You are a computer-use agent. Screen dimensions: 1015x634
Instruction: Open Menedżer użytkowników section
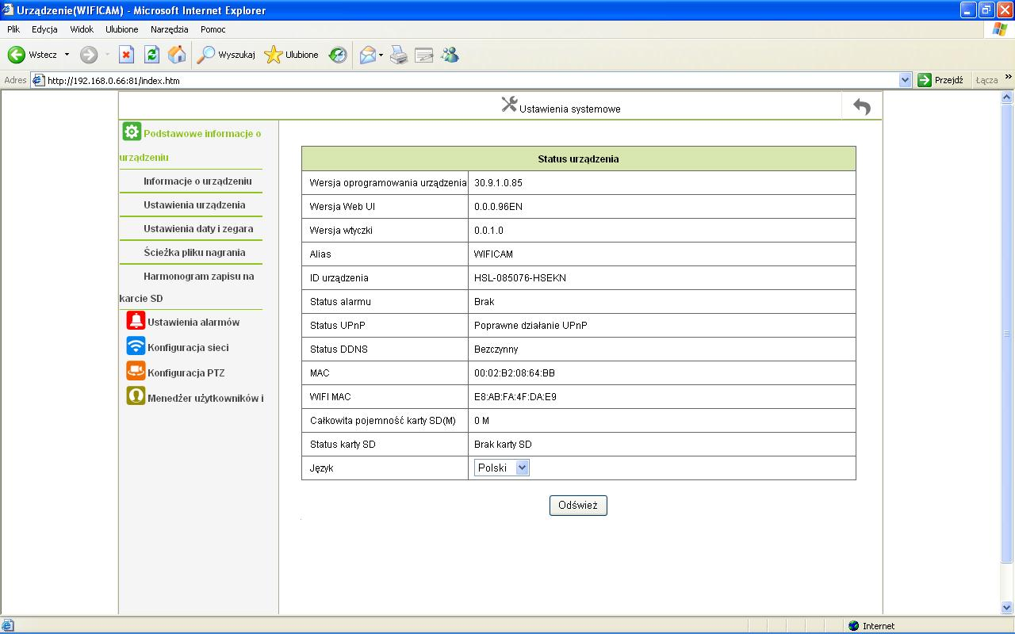[x=205, y=399]
